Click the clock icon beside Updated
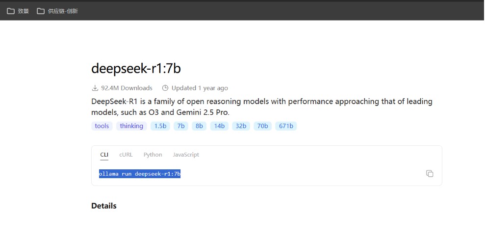Viewport: 485px width, 241px height. tap(165, 88)
